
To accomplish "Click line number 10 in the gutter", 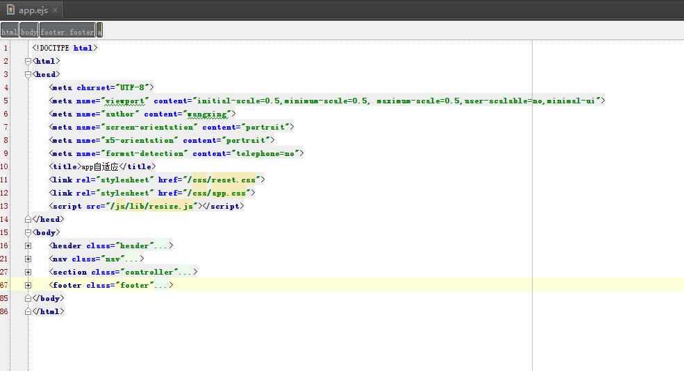I will tap(6, 166).
